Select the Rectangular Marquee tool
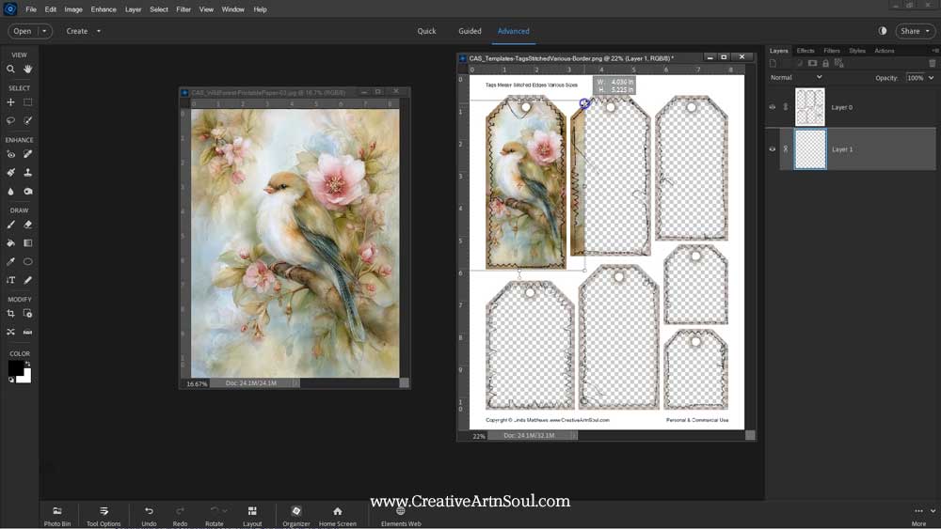Image resolution: width=941 pixels, height=529 pixels. (x=27, y=102)
